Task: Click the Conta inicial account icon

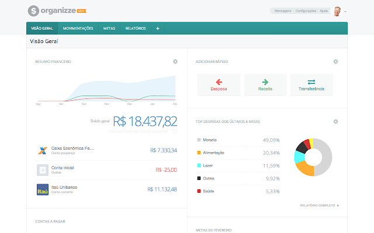Action: point(42,170)
